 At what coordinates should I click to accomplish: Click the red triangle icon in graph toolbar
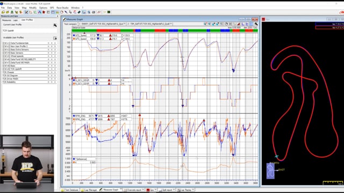tap(239, 24)
